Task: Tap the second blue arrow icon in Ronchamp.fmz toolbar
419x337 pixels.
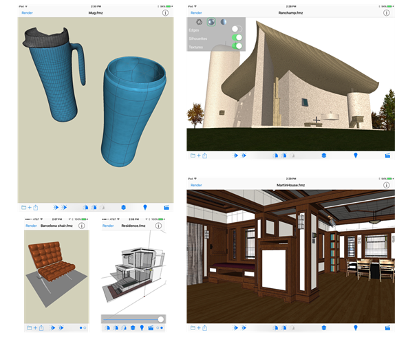Action: click(x=244, y=155)
